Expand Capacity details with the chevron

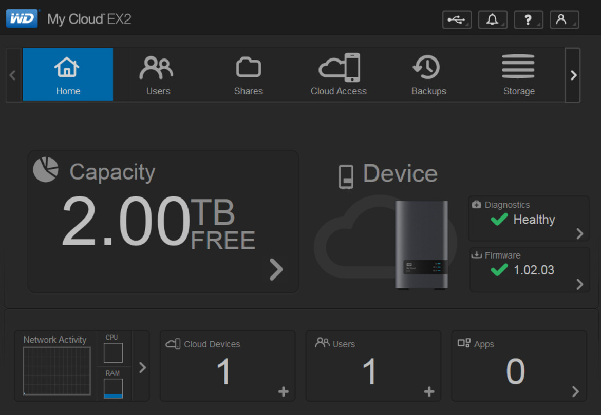(276, 269)
